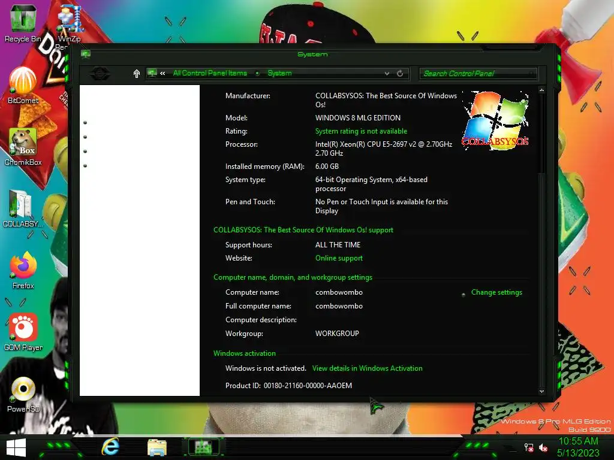614x460 pixels.
Task: Click Computer name, domain, and workgroup heading
Action: 293,277
